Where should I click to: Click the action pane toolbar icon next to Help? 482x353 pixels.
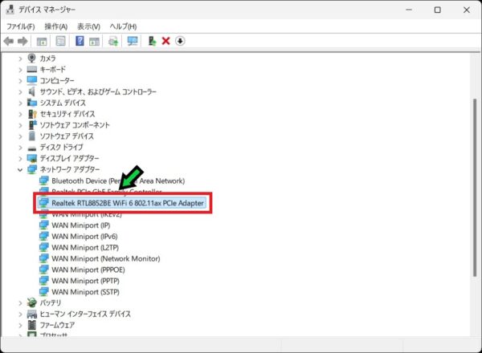point(94,41)
